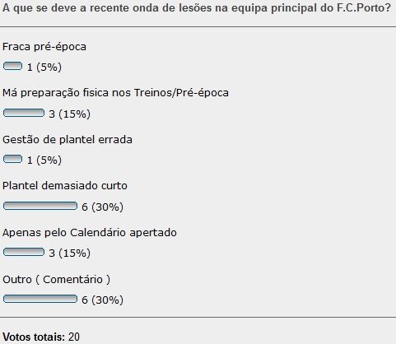Click the result bar for 'Plantel demasiado curto'
Image resolution: width=396 pixels, height=344 pixels.
(x=40, y=206)
